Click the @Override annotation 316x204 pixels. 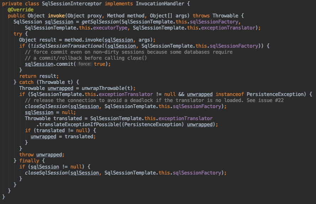21,10
